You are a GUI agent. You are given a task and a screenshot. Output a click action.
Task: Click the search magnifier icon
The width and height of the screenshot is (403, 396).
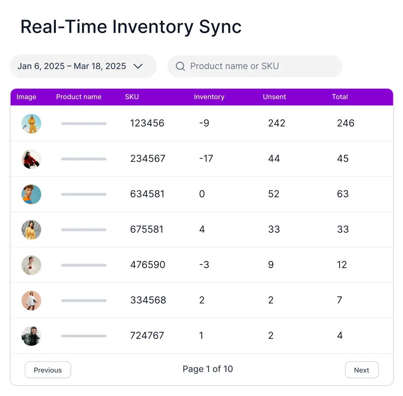tap(180, 66)
